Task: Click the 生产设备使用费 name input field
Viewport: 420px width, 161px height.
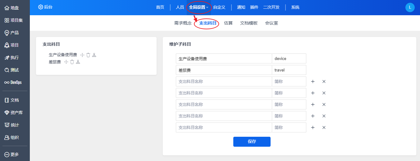Action: (x=224, y=58)
